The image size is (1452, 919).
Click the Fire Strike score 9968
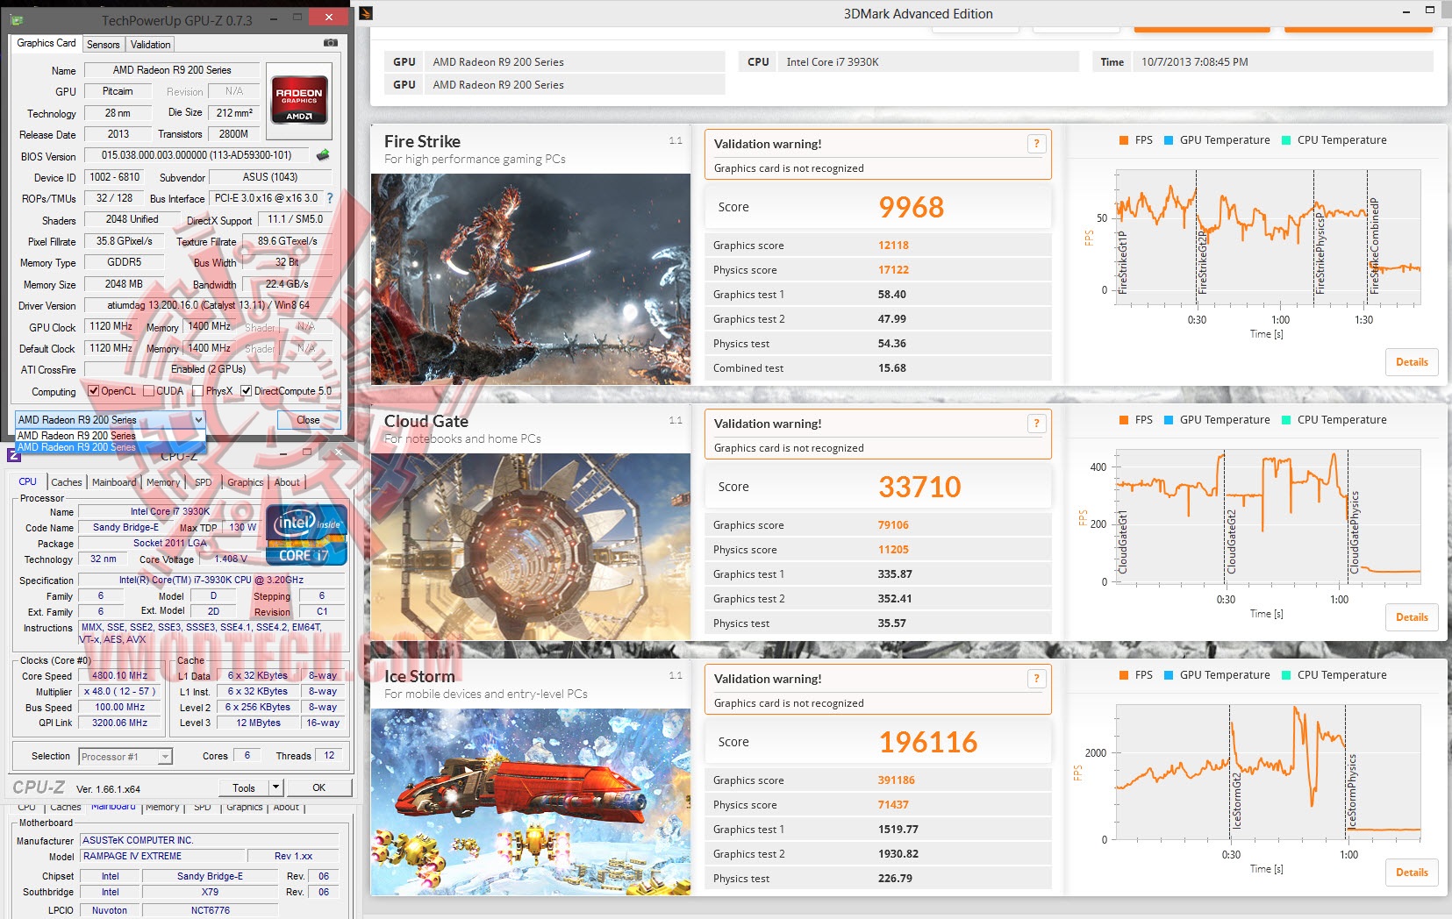tap(912, 207)
